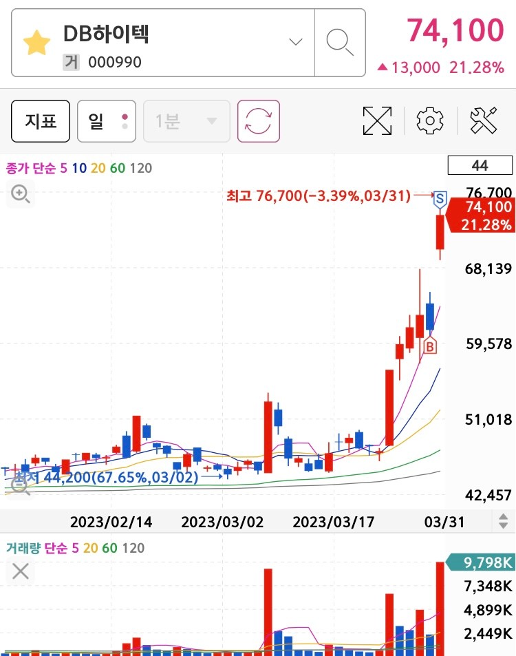516x656 pixels.
Task: Open the chart tools wrench icon
Action: click(484, 120)
